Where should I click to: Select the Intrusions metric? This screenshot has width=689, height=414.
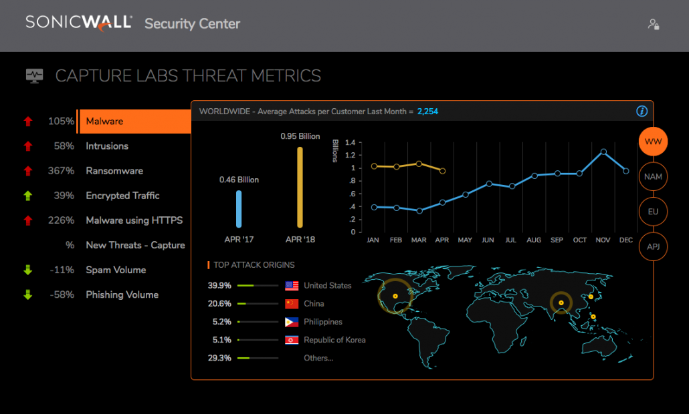click(x=107, y=146)
